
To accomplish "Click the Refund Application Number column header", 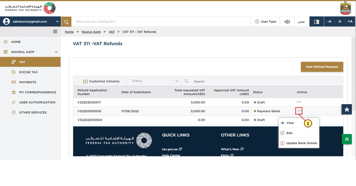I will click(92, 92).
